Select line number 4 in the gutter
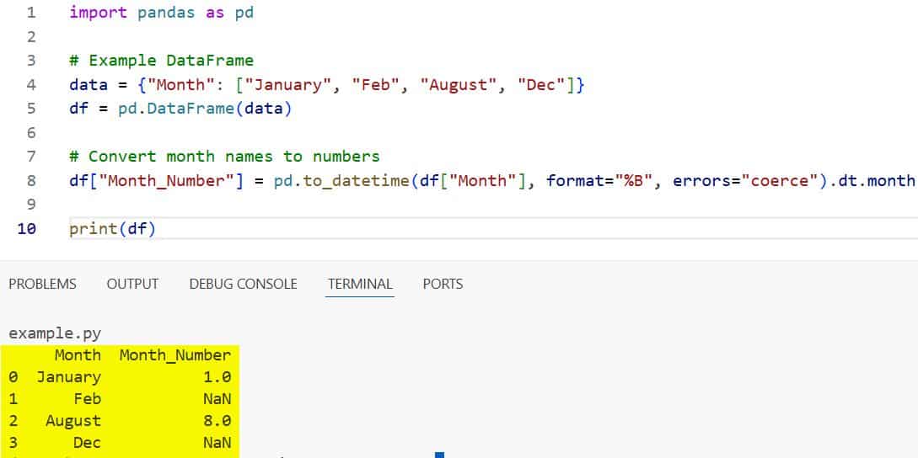 pos(30,85)
